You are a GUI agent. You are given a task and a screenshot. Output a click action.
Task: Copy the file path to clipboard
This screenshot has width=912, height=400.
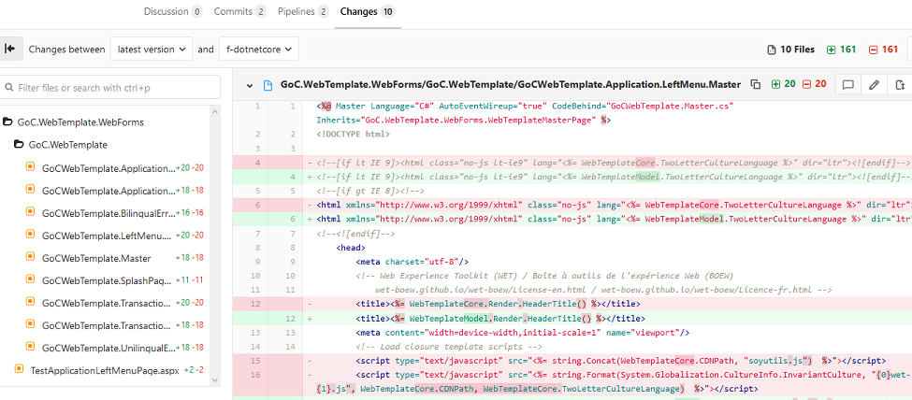(755, 84)
